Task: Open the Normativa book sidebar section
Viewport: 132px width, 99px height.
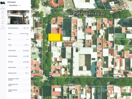Action: (x=3, y=27)
